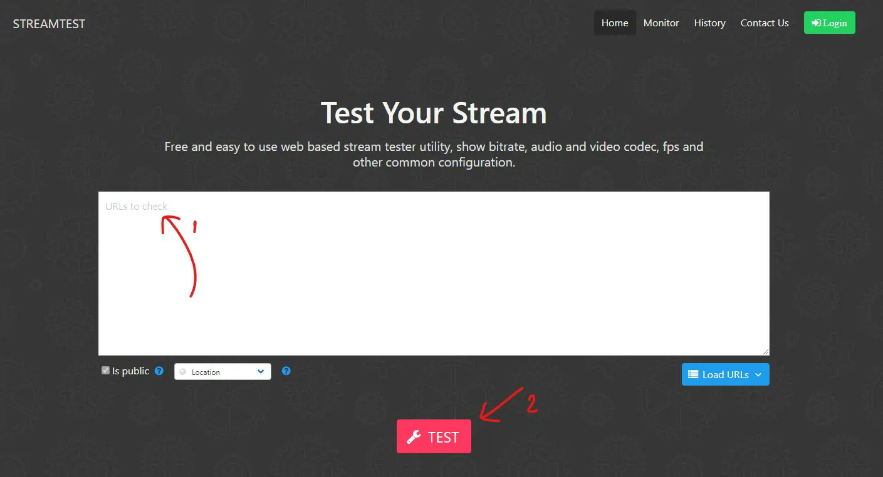
Task: Grab the textarea resize handle corner
Action: [x=765, y=351]
